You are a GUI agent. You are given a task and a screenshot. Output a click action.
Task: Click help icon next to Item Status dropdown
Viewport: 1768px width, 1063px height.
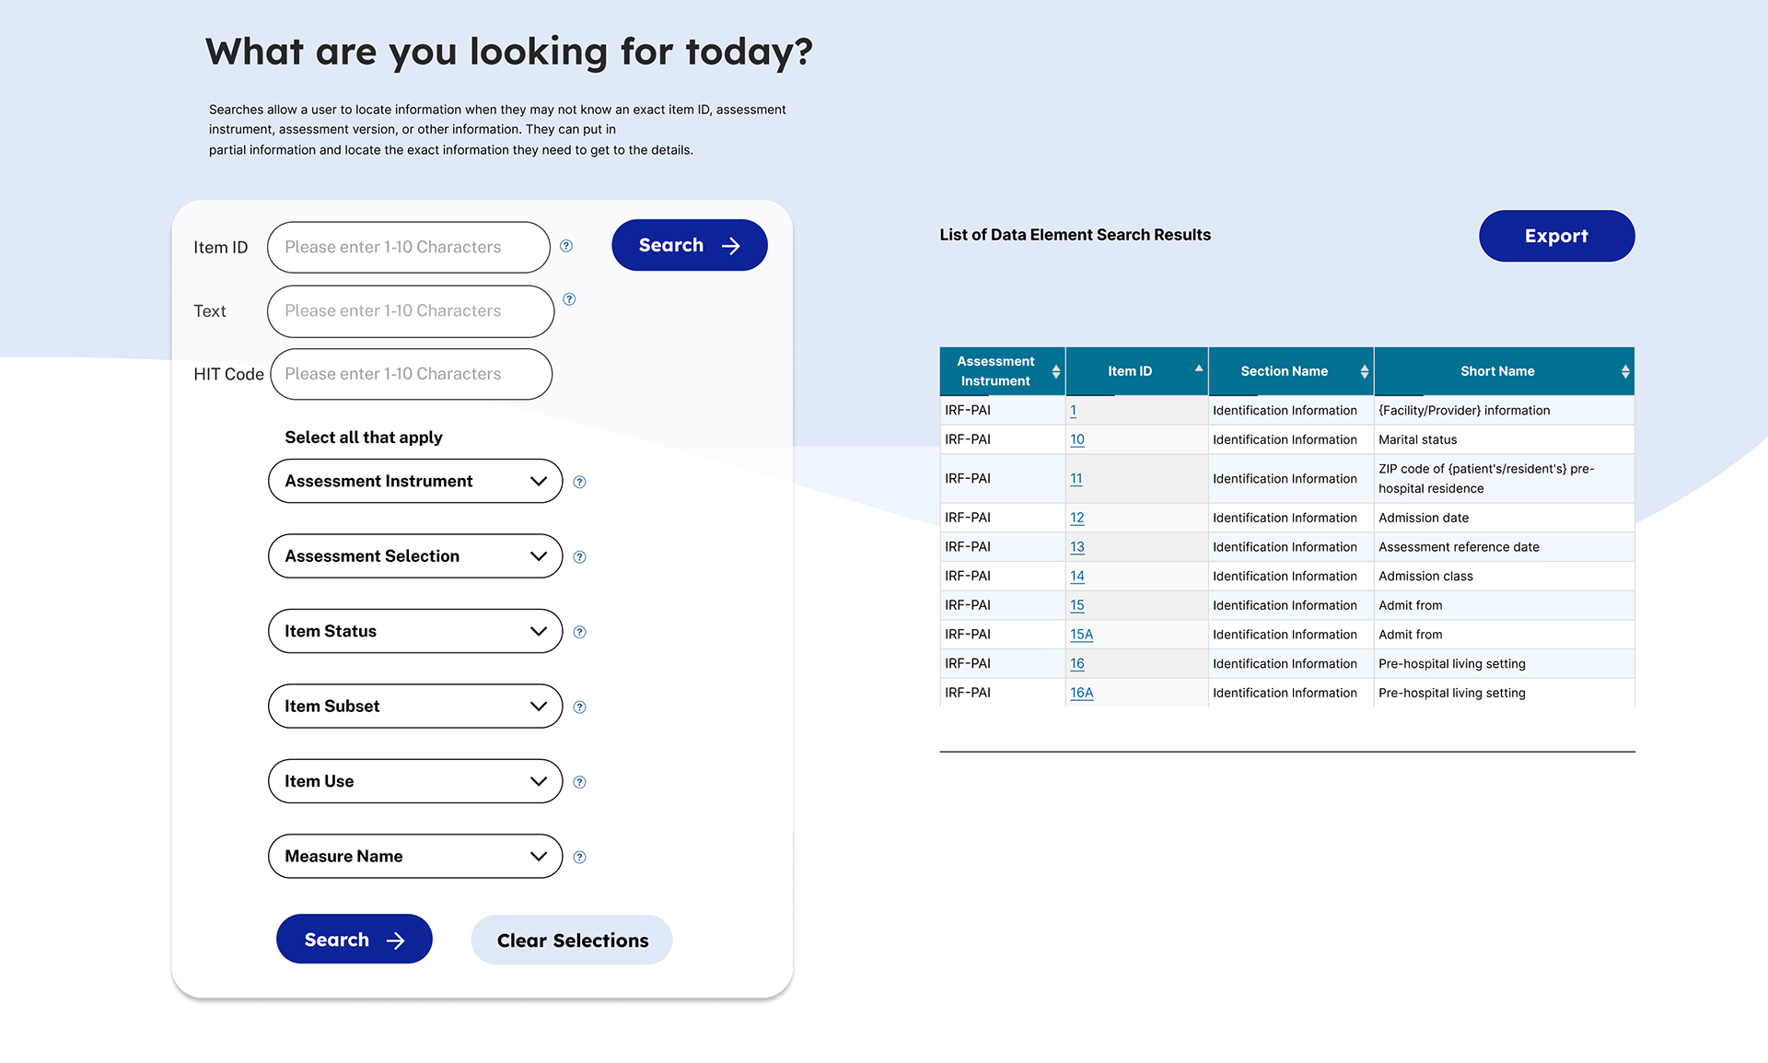coord(579,632)
